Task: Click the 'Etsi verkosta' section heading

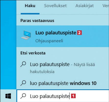Action: 33,53
